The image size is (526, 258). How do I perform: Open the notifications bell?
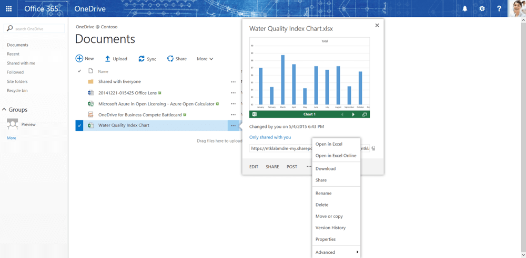(x=464, y=8)
